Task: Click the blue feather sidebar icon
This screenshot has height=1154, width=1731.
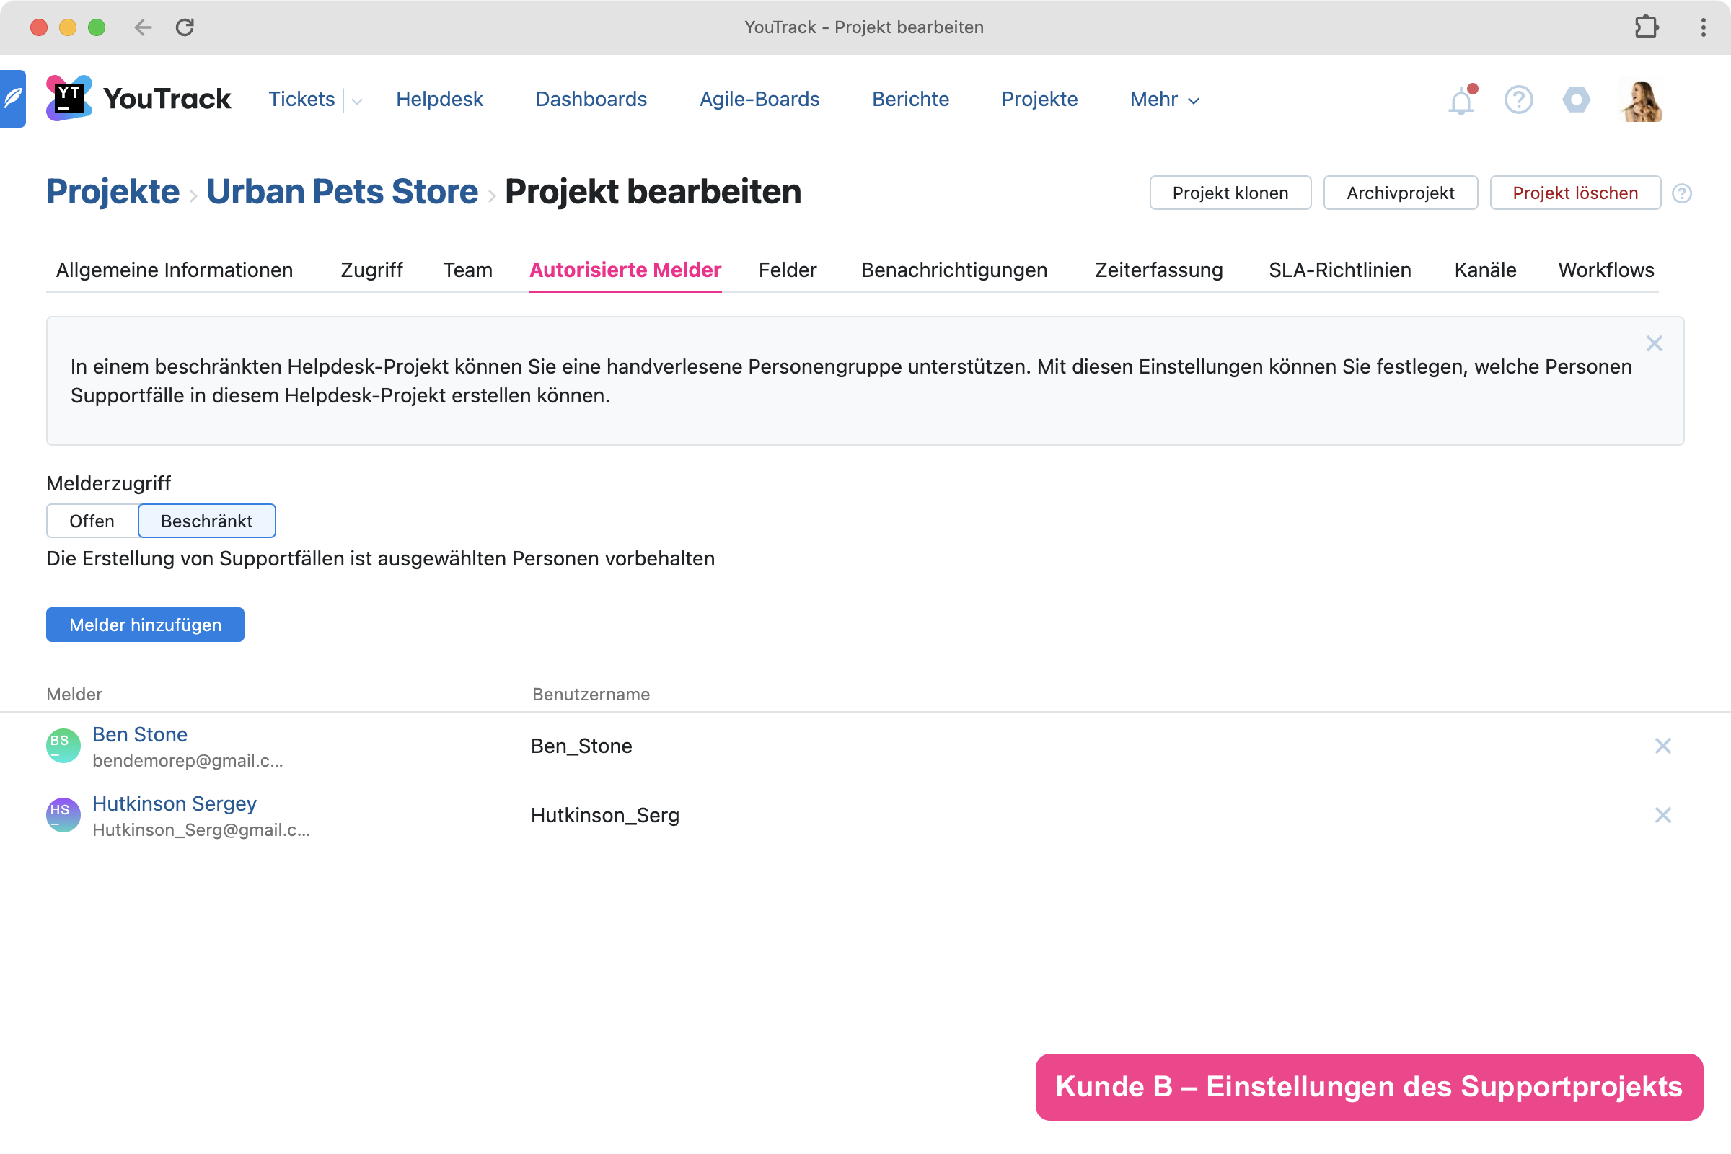Action: tap(12, 99)
